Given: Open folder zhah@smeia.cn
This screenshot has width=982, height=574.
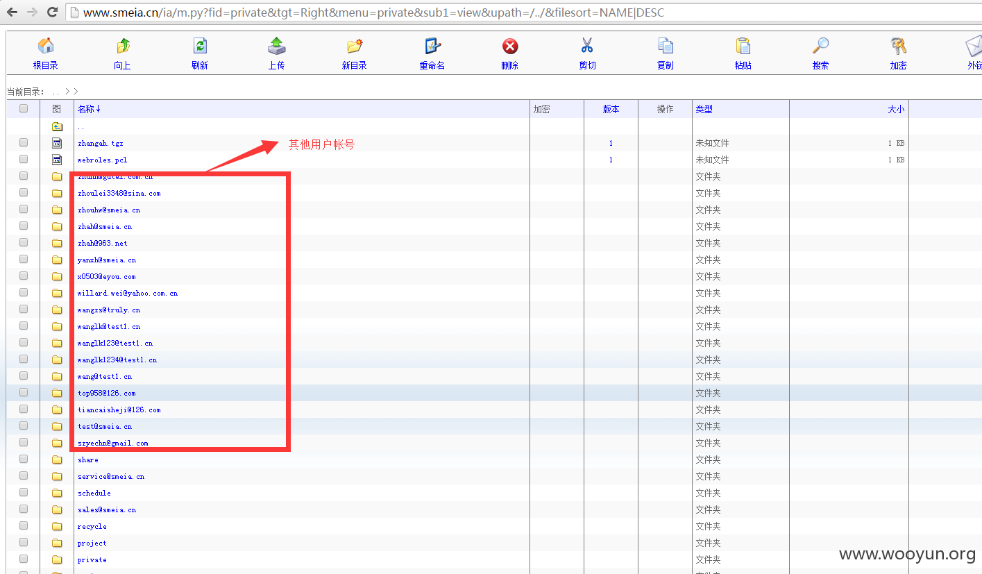Looking at the screenshot, I should coord(105,226).
